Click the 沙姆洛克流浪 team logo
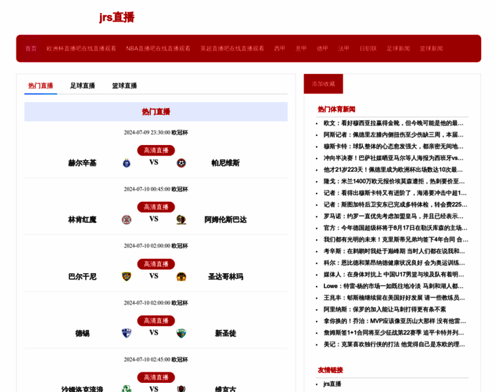The width and height of the screenshot is (497, 392). pos(126,389)
